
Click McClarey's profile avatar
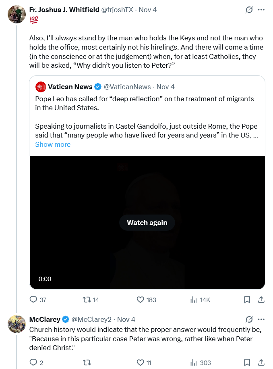(17, 324)
